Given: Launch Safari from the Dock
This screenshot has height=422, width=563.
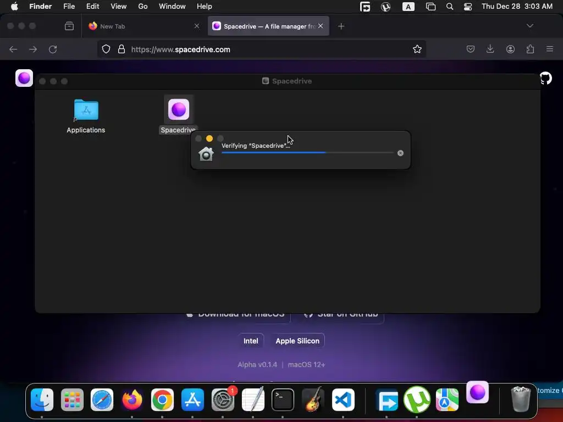Looking at the screenshot, I should [x=102, y=399].
